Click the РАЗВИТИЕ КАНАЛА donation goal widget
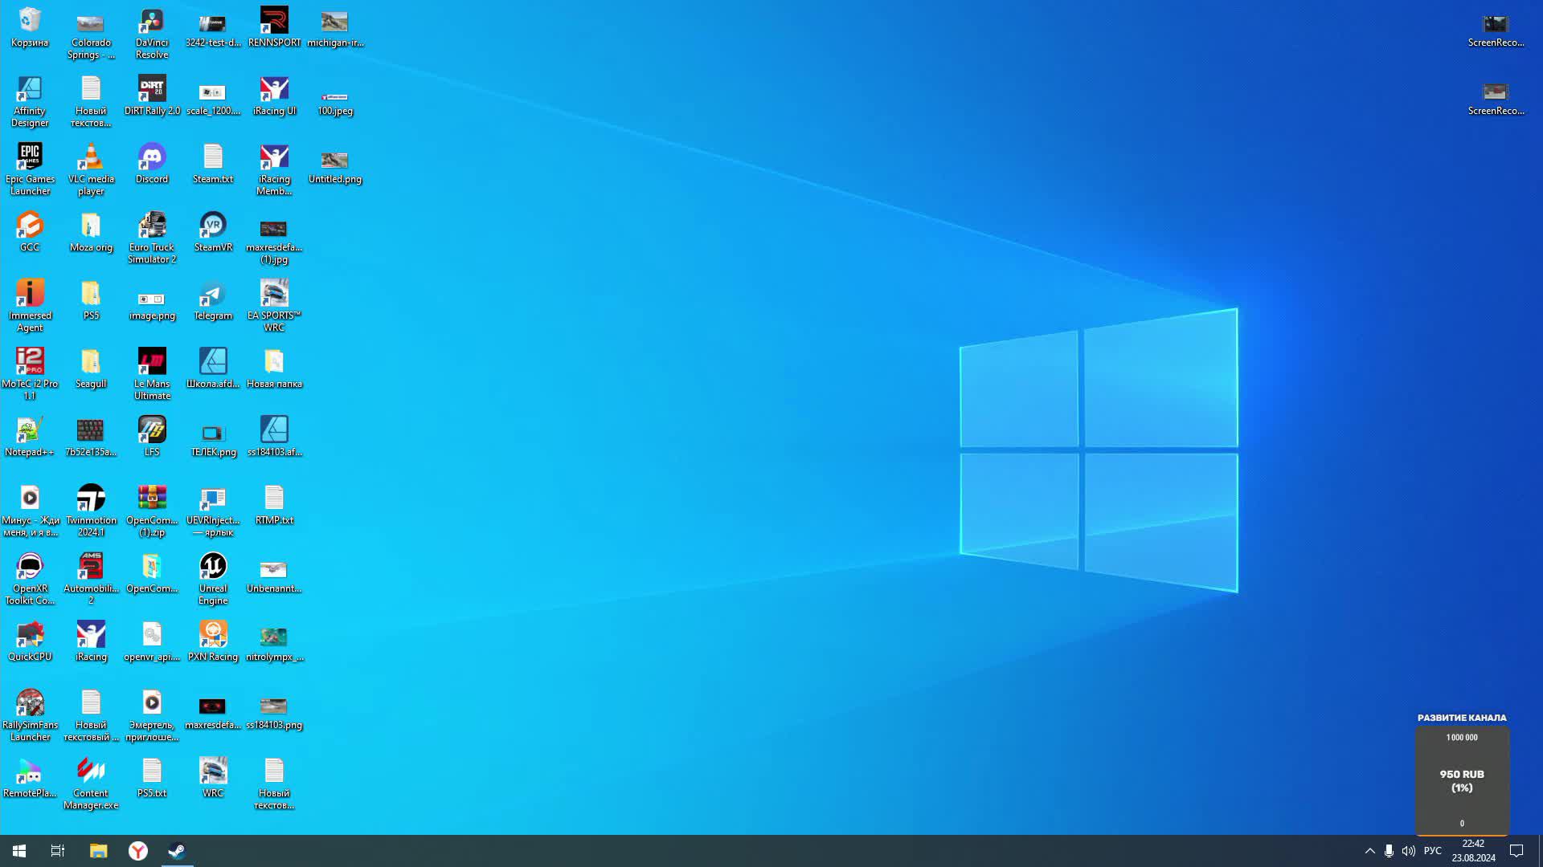The width and height of the screenshot is (1543, 867). tap(1462, 774)
